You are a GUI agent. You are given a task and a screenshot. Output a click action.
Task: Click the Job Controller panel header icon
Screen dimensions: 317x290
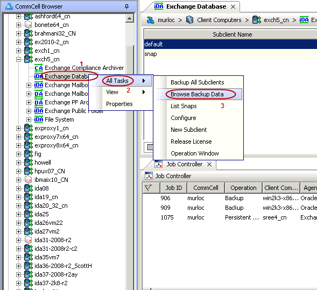tap(149, 176)
